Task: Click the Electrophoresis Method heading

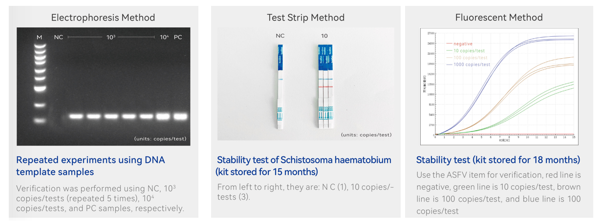Action: [103, 18]
